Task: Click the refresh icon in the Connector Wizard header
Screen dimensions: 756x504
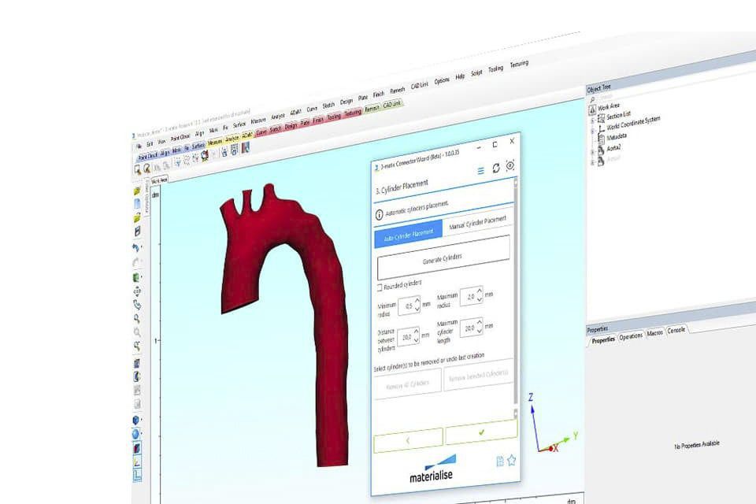Action: click(496, 169)
